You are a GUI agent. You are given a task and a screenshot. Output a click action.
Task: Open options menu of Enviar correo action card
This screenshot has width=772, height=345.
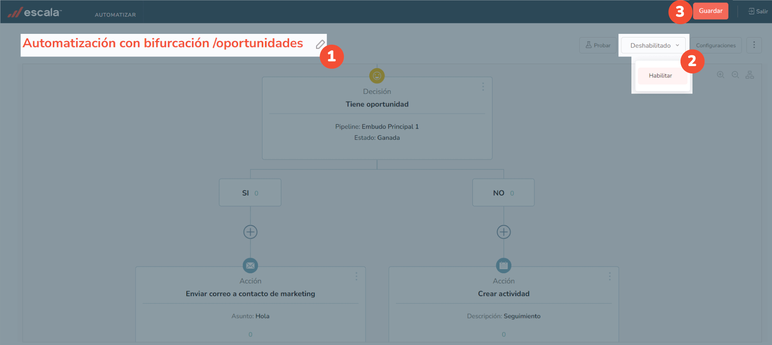point(356,276)
